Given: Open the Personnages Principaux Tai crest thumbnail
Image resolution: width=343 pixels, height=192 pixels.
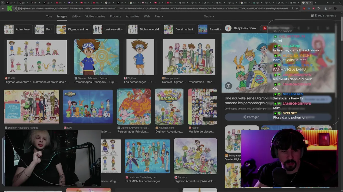Looking at the screenshot, I should point(96,57).
